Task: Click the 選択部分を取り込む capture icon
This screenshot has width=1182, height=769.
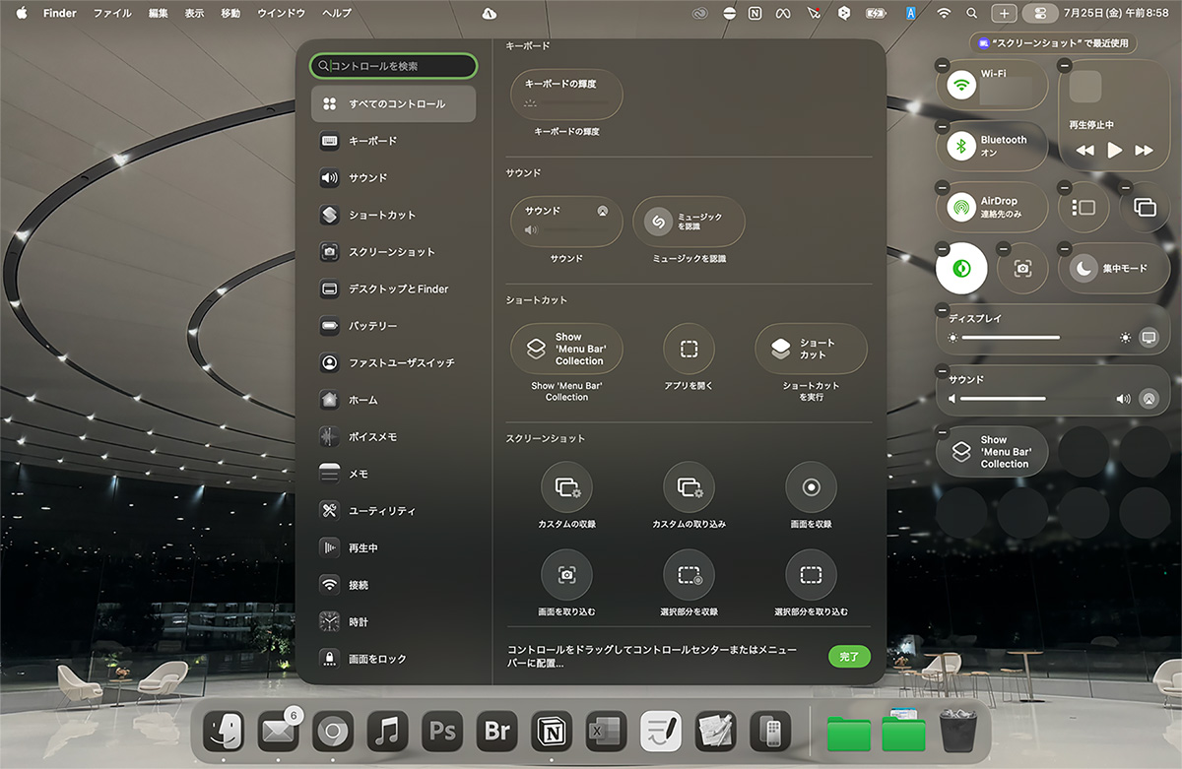Action: tap(811, 575)
